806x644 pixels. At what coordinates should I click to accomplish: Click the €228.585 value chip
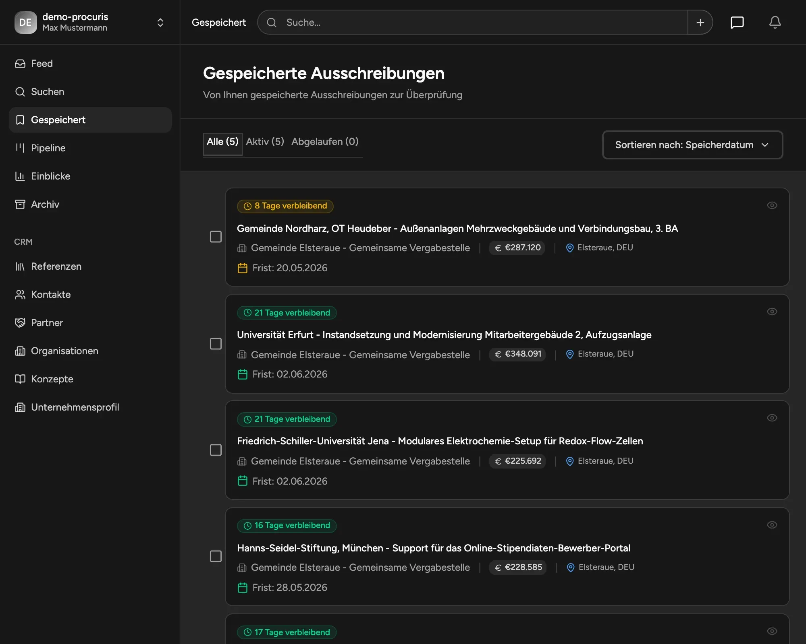(518, 568)
